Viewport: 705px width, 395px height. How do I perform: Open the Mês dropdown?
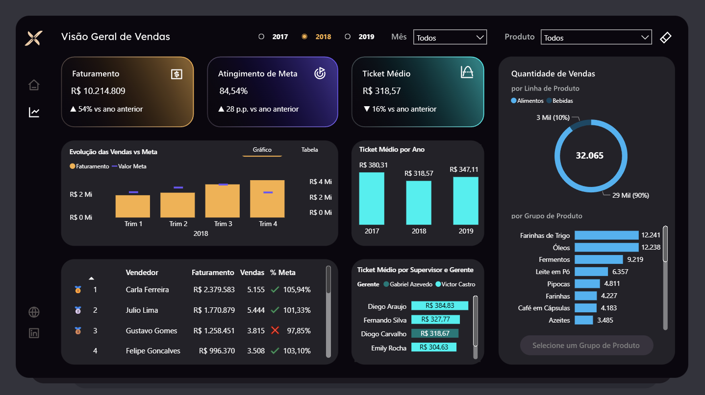[450, 38]
